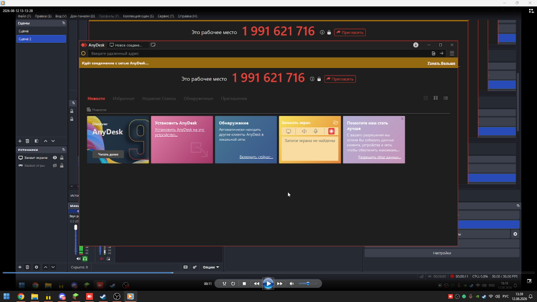This screenshot has width=537, height=302.
Task: Click Читать далее on the AnyDesk 9 card
Action: [108, 154]
